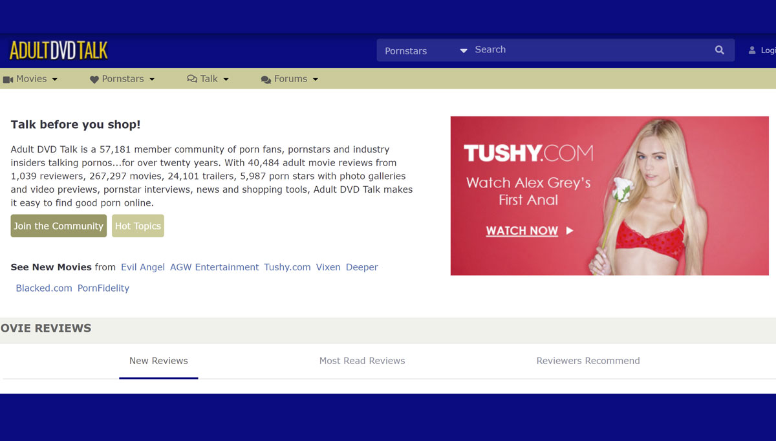The image size is (776, 441).
Task: Switch to the New Reviews tab
Action: coord(158,361)
